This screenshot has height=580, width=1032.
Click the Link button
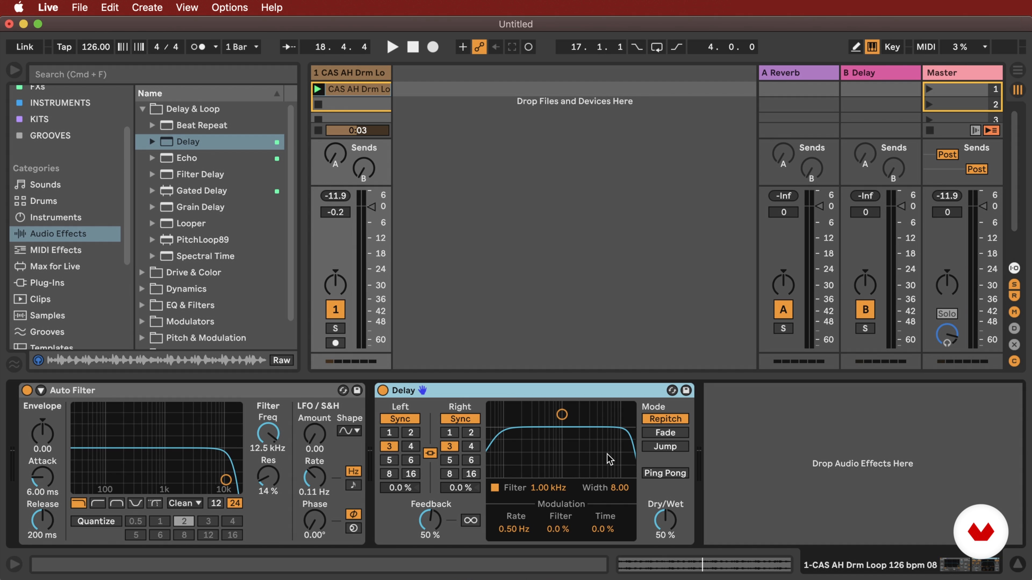pyautogui.click(x=25, y=47)
